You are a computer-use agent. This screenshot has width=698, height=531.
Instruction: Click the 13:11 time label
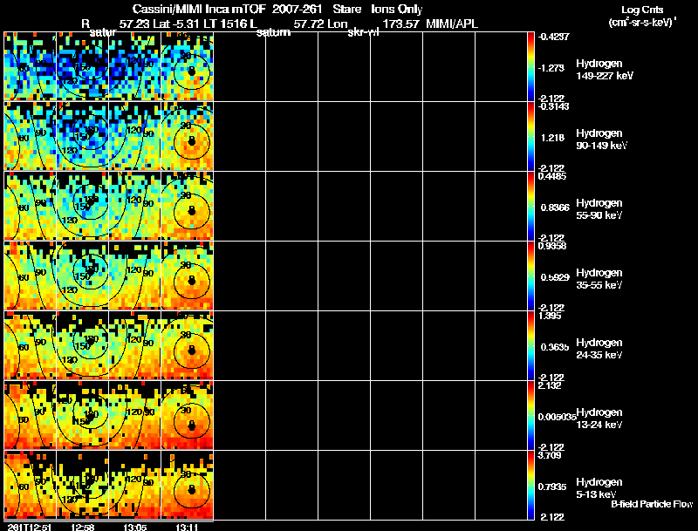(187, 527)
